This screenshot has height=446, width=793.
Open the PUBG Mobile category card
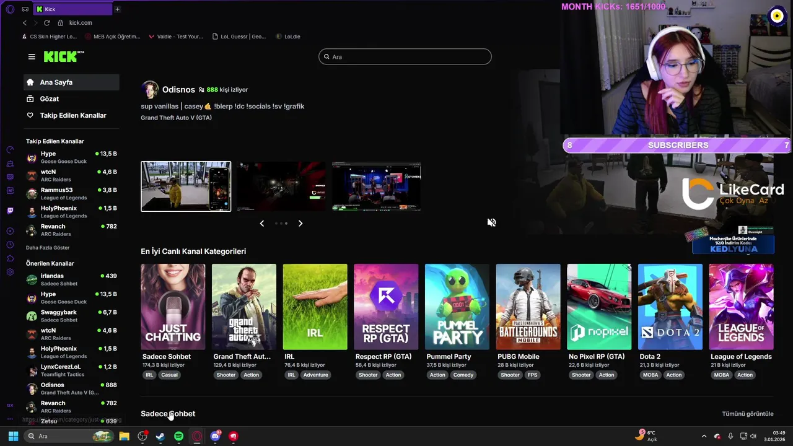click(x=528, y=307)
